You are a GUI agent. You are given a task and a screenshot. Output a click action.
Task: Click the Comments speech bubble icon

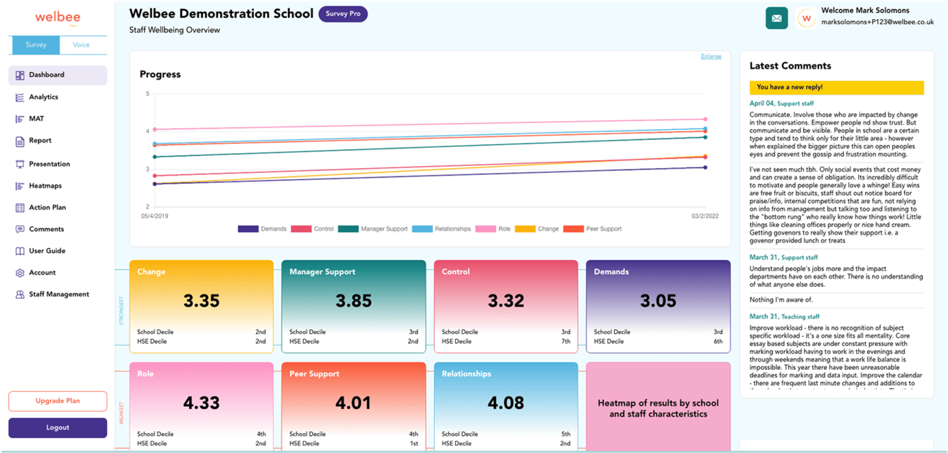pos(20,229)
